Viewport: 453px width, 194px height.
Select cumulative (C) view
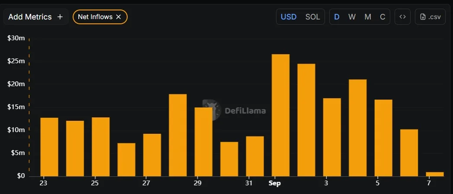382,17
